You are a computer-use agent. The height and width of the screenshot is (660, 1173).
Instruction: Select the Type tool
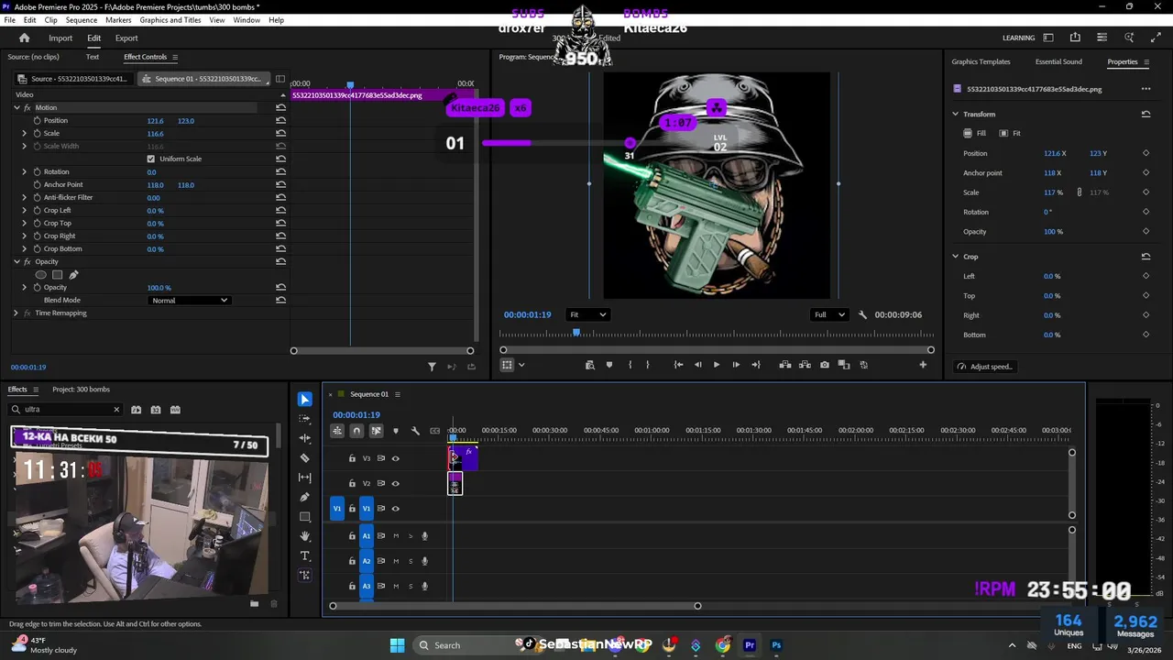click(305, 555)
